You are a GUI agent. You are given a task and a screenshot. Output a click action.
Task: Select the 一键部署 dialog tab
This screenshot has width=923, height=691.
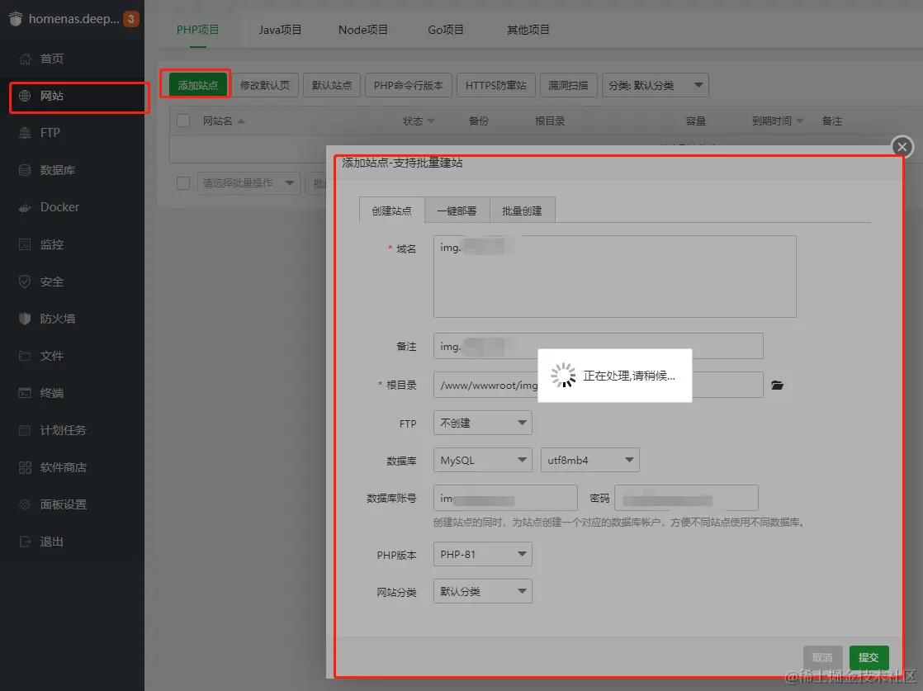click(x=457, y=211)
